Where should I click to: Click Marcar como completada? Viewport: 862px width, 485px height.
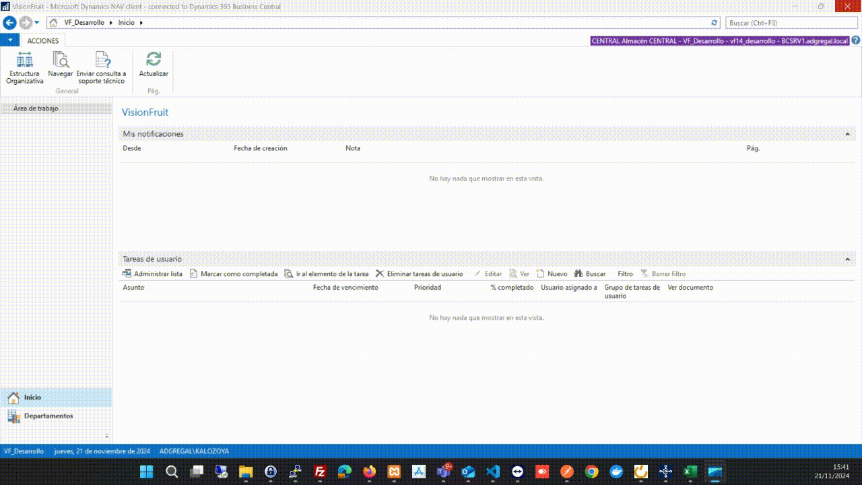pos(234,274)
